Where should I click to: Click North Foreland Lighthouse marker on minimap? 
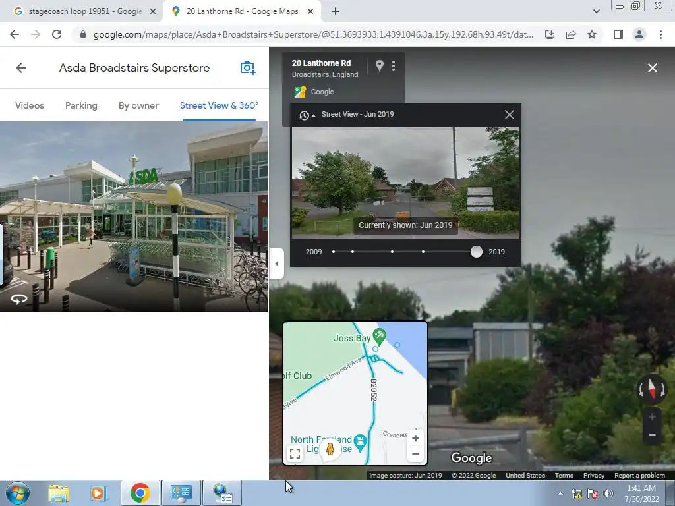click(360, 441)
